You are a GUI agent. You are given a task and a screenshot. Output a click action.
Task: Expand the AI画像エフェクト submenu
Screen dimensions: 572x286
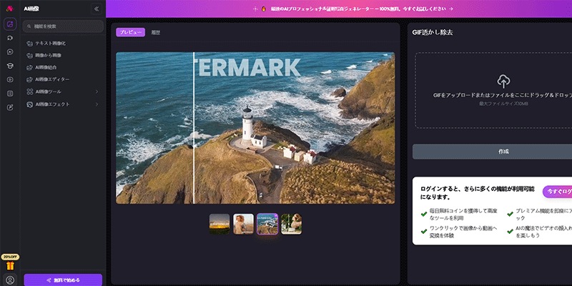click(x=96, y=104)
